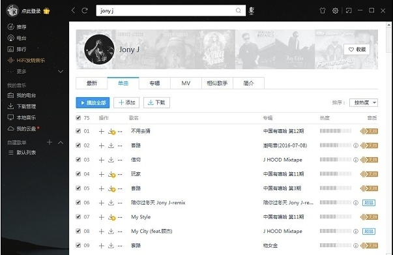Click popularity bar of song 09

click(x=336, y=245)
